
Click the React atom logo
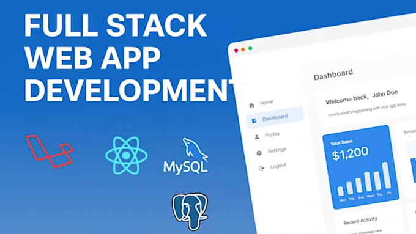pyautogui.click(x=126, y=156)
